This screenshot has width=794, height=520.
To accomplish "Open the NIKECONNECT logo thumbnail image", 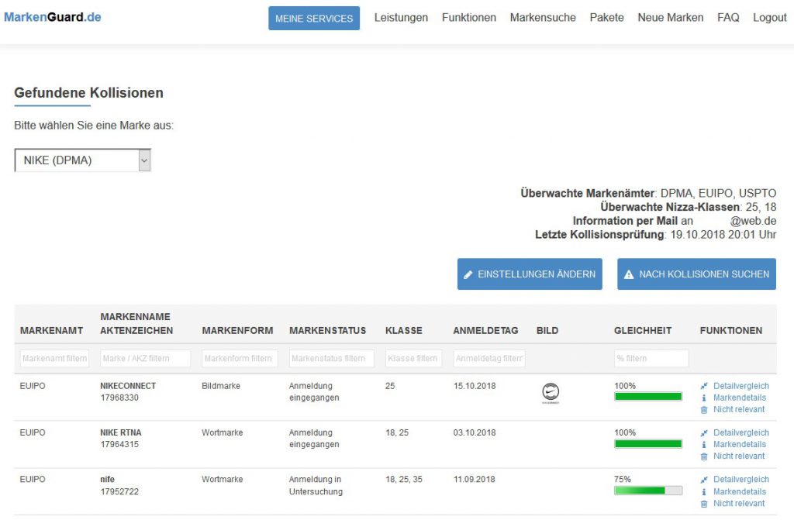I will pos(551,393).
